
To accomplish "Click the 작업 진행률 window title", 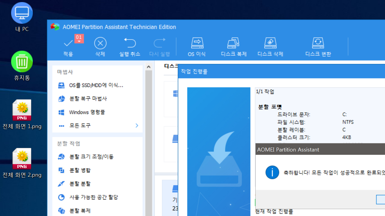I will pos(194,72).
